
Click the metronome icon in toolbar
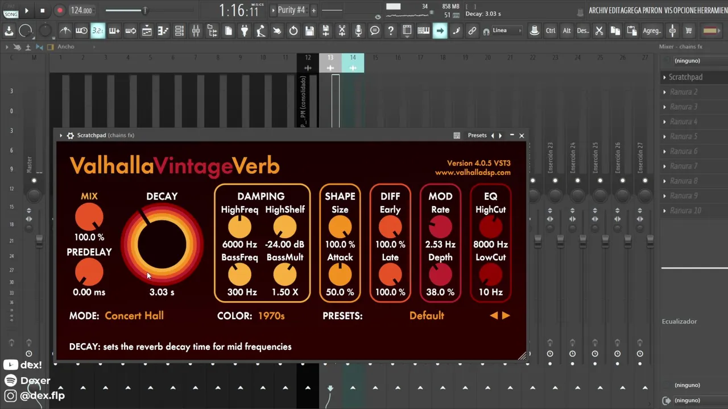[x=65, y=31]
